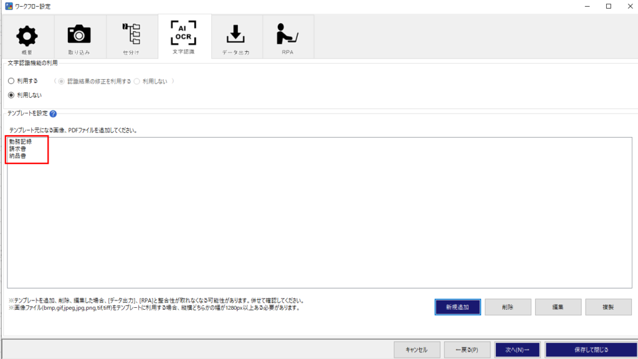Click the blue help icon beside テンプレートを設定

(x=53, y=113)
